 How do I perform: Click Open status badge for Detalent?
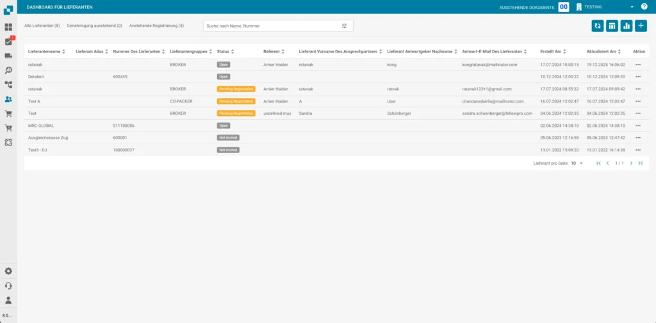tap(224, 77)
